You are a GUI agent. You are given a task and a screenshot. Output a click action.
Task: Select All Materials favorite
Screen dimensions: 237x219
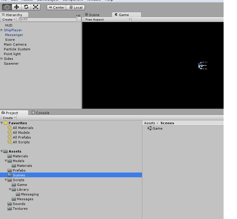pos(23,128)
